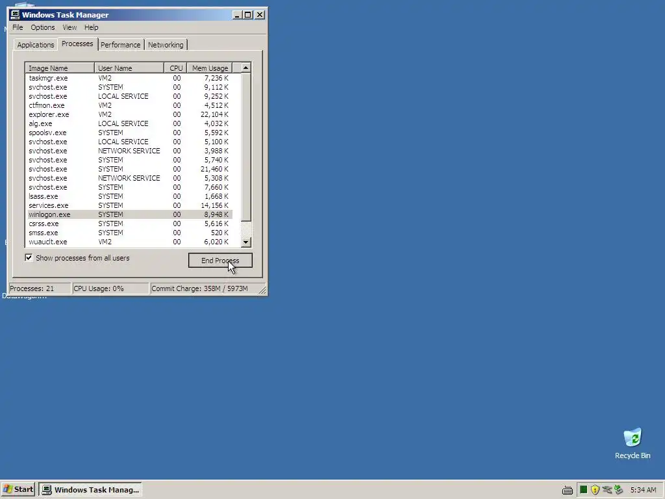
Task: Click the Start button
Action: (x=18, y=489)
